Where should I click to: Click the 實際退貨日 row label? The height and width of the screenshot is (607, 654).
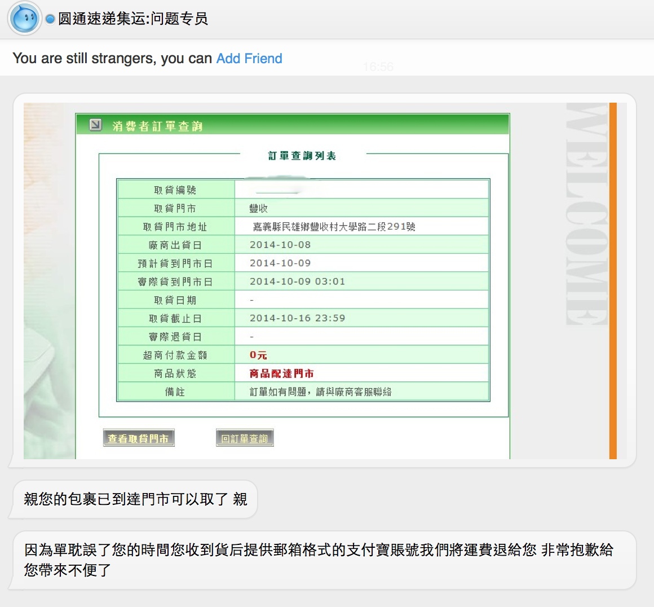pyautogui.click(x=175, y=337)
